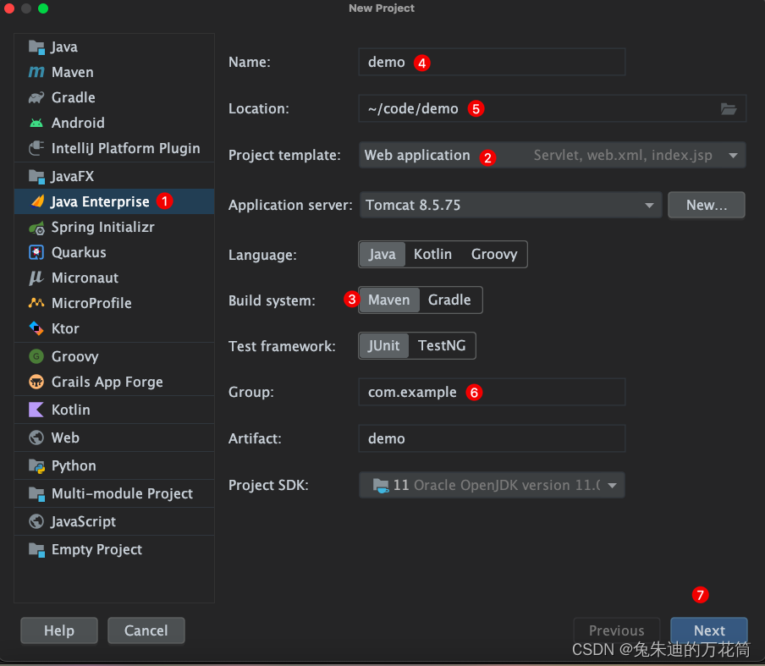Screen dimensions: 765x666
Task: Click the Web globe icon
Action: click(x=36, y=438)
